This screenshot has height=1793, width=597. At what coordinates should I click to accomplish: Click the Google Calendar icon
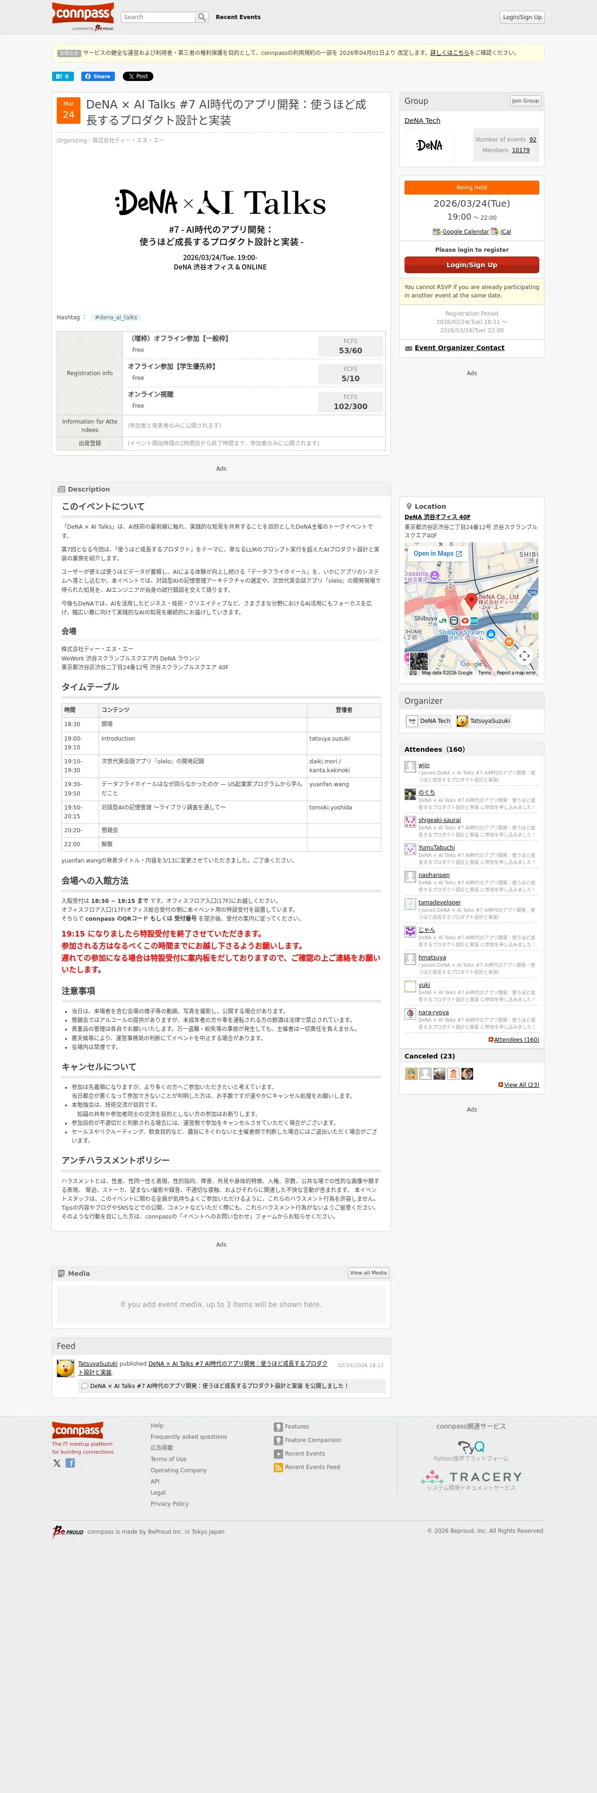point(437,232)
